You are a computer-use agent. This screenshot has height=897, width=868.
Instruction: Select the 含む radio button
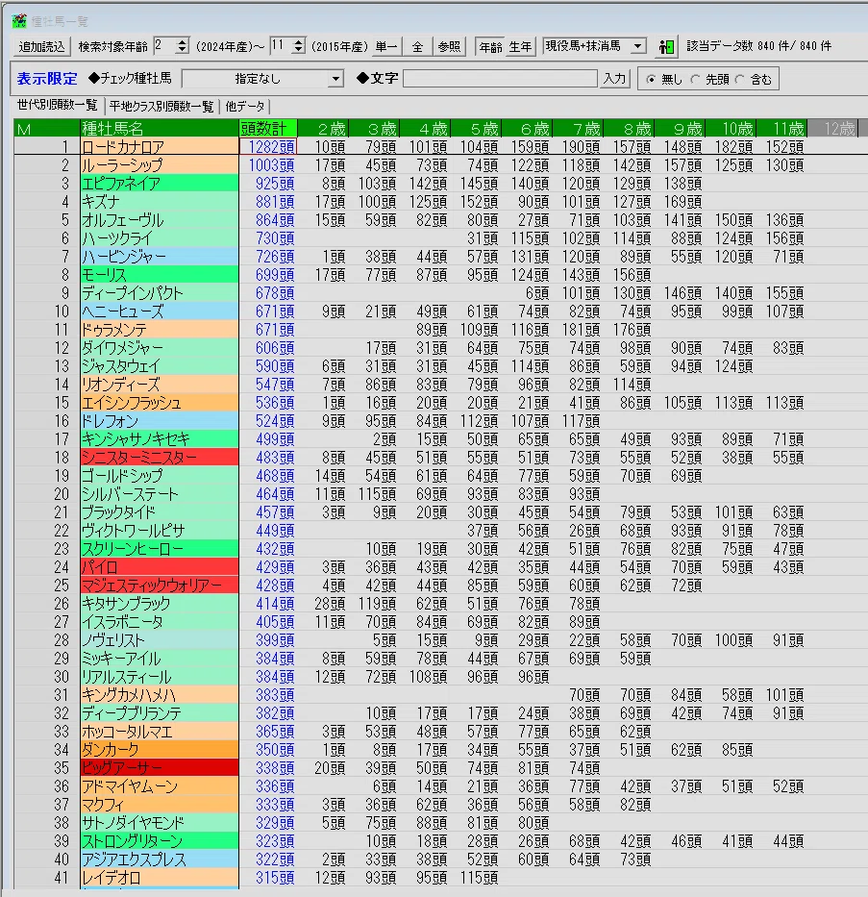pos(740,80)
